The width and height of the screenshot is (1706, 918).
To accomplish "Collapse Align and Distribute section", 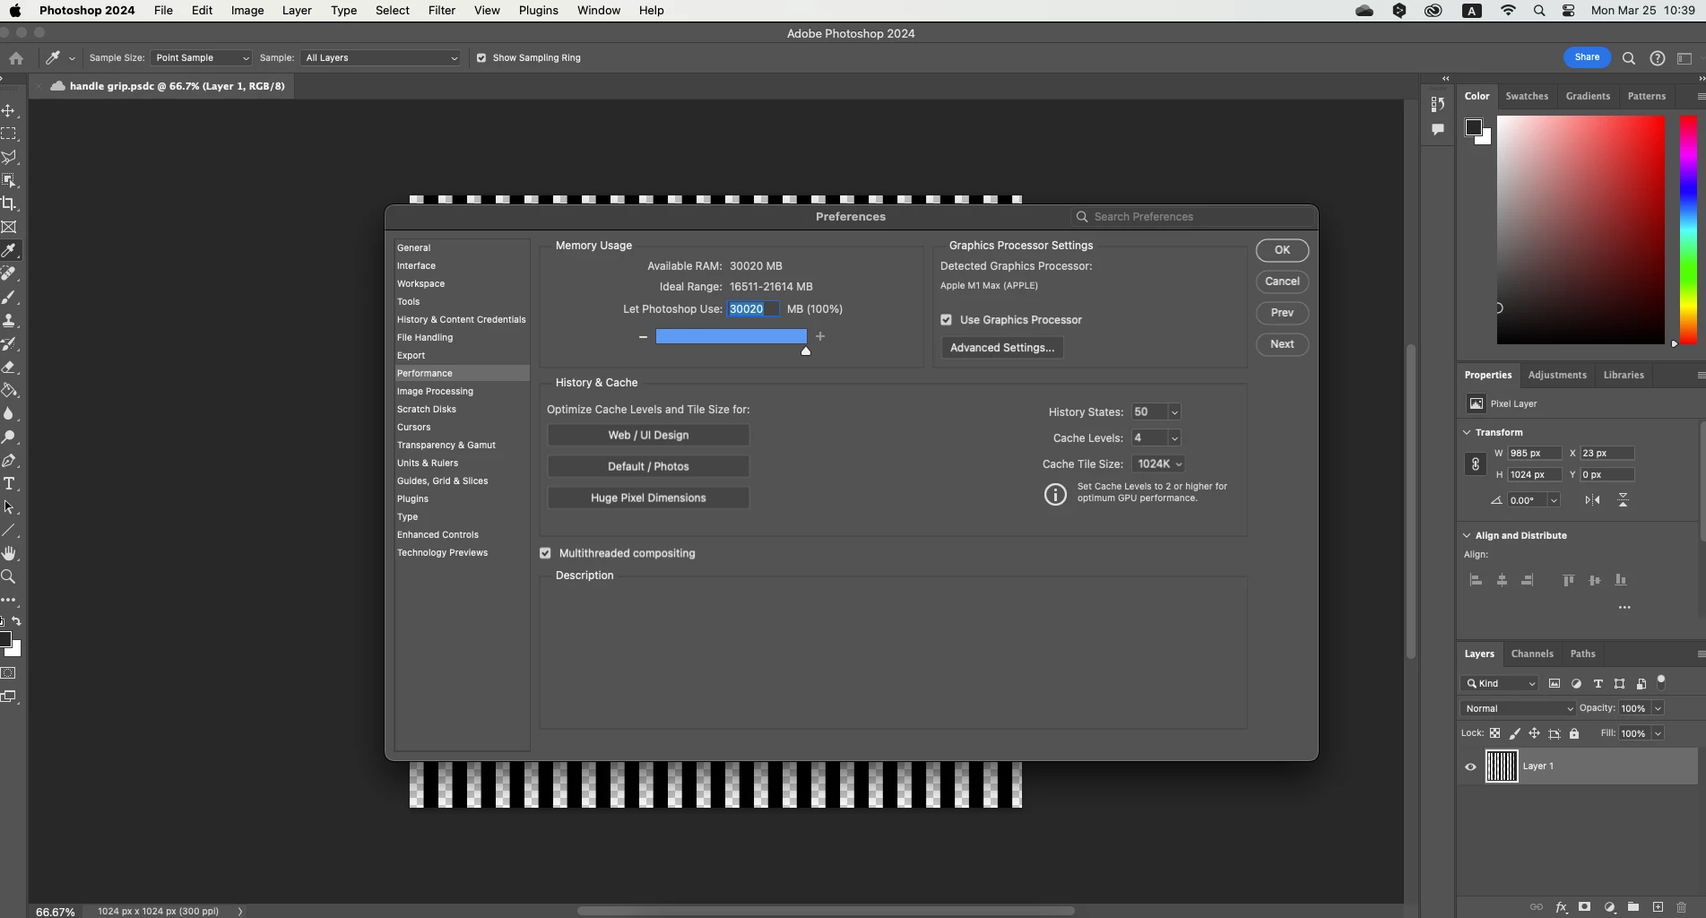I will (x=1467, y=535).
